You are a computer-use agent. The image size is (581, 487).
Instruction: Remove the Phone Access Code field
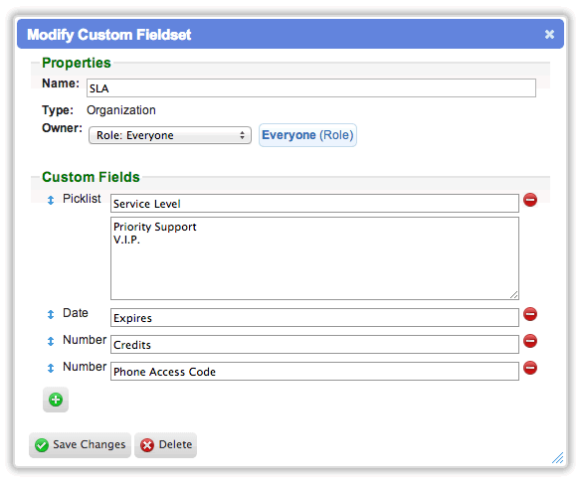coord(530,368)
